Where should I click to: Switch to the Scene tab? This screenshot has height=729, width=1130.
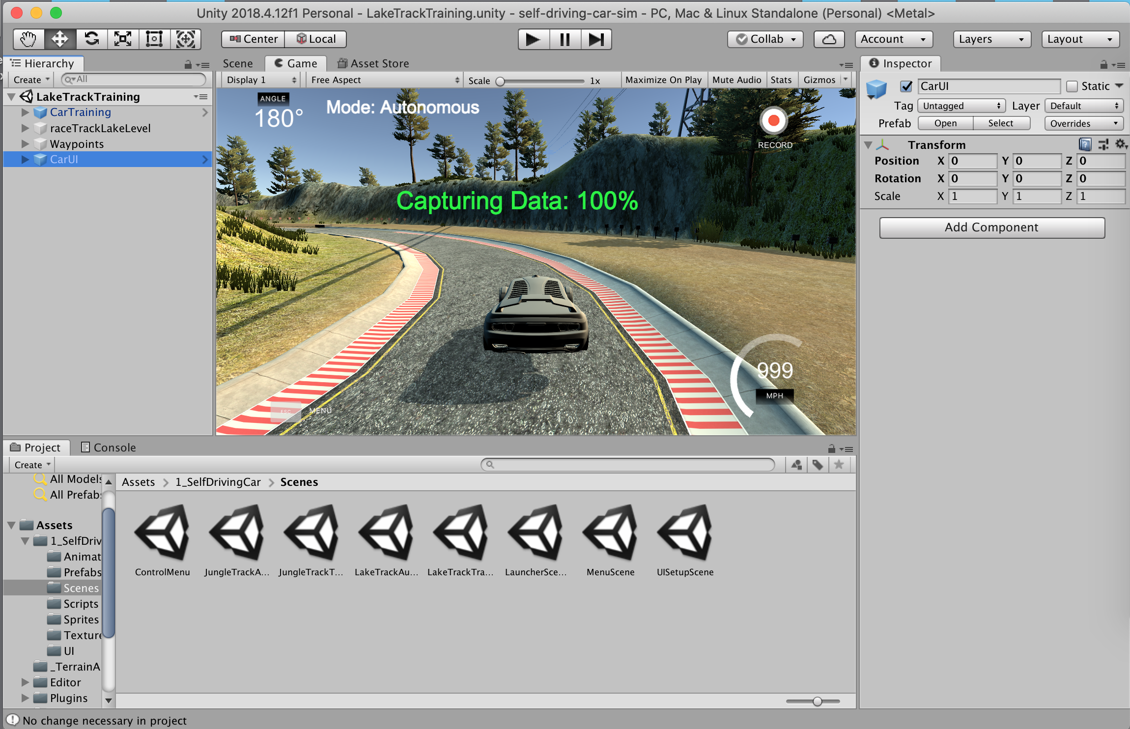pyautogui.click(x=238, y=63)
